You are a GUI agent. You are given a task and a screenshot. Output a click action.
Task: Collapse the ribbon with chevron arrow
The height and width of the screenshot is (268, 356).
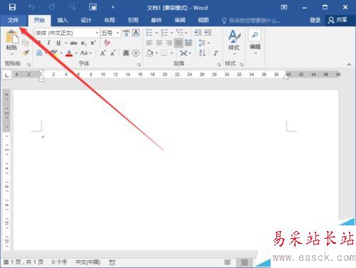coord(349,65)
